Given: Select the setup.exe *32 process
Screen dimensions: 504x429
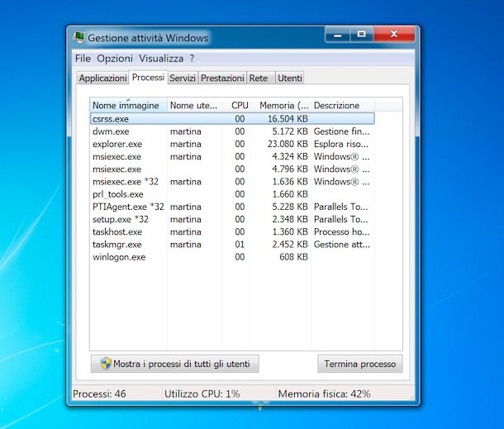Looking at the screenshot, I should (232, 219).
